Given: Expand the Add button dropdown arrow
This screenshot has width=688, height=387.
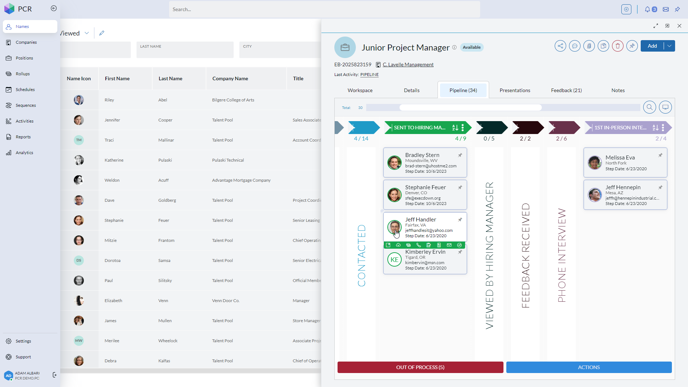Looking at the screenshot, I should [x=669, y=46].
